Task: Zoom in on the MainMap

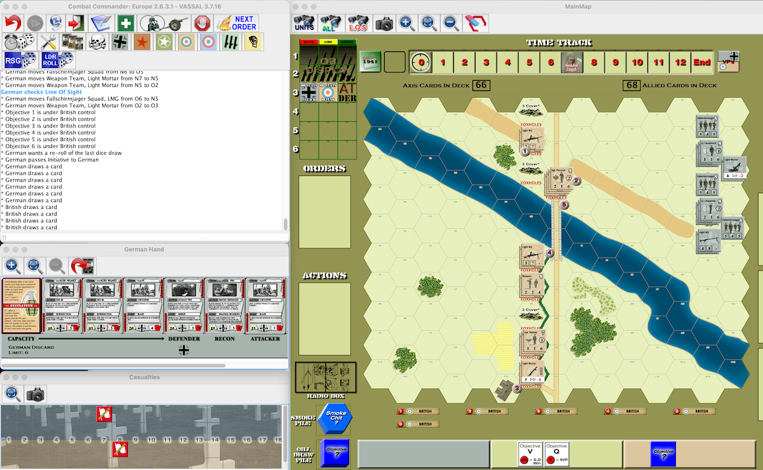Action: (406, 23)
